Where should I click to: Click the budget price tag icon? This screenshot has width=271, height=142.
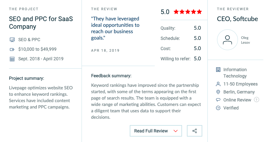point(12,49)
